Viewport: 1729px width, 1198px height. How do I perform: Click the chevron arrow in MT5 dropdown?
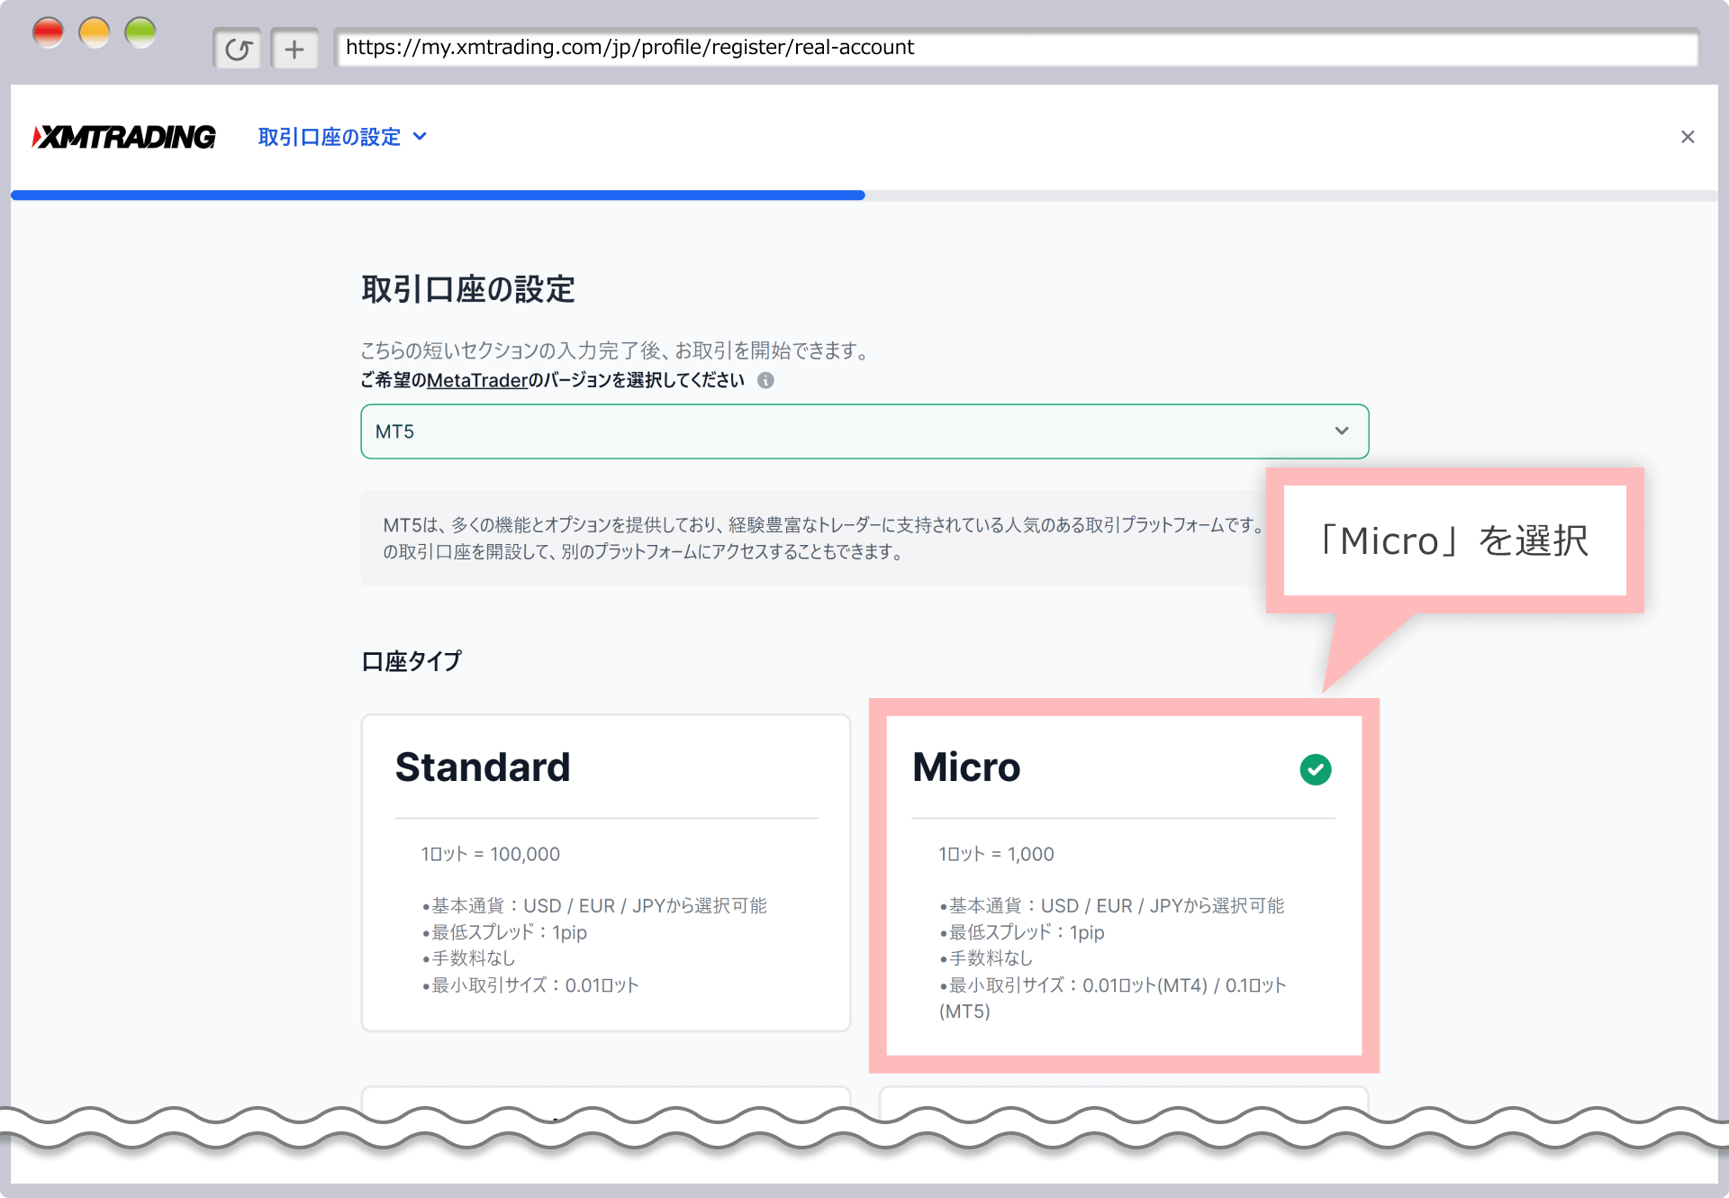point(1342,431)
